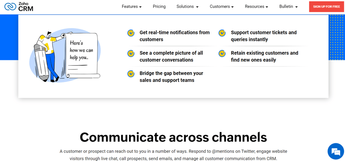This screenshot has width=345, height=161.
Task: Click checkmark beside complete picture of conversations
Action: (131, 54)
